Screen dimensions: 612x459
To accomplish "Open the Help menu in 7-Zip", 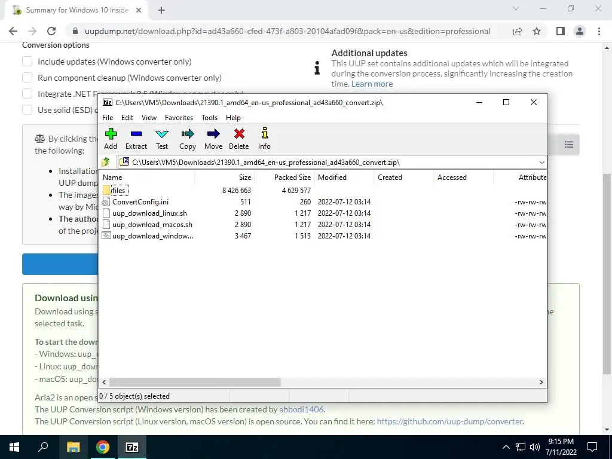I will click(234, 118).
